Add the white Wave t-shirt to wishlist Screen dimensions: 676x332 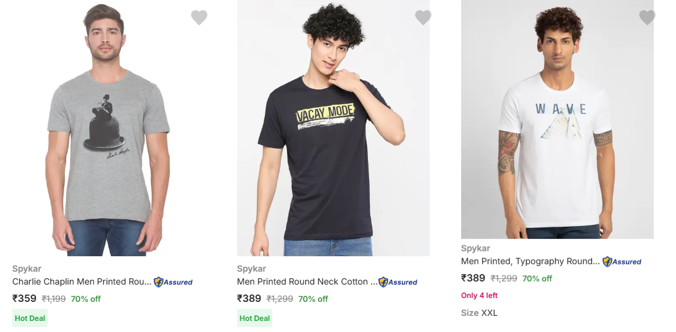647,18
